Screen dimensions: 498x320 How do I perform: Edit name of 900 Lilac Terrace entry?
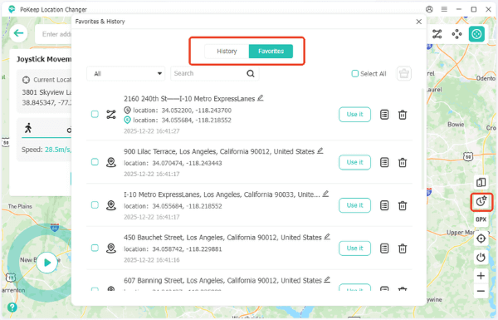coord(320,150)
